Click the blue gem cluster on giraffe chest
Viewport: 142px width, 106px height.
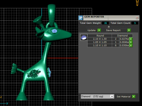pyautogui.click(x=49, y=72)
